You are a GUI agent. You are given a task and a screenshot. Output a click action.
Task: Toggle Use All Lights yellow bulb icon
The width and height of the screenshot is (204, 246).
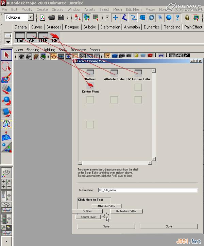pos(136,56)
